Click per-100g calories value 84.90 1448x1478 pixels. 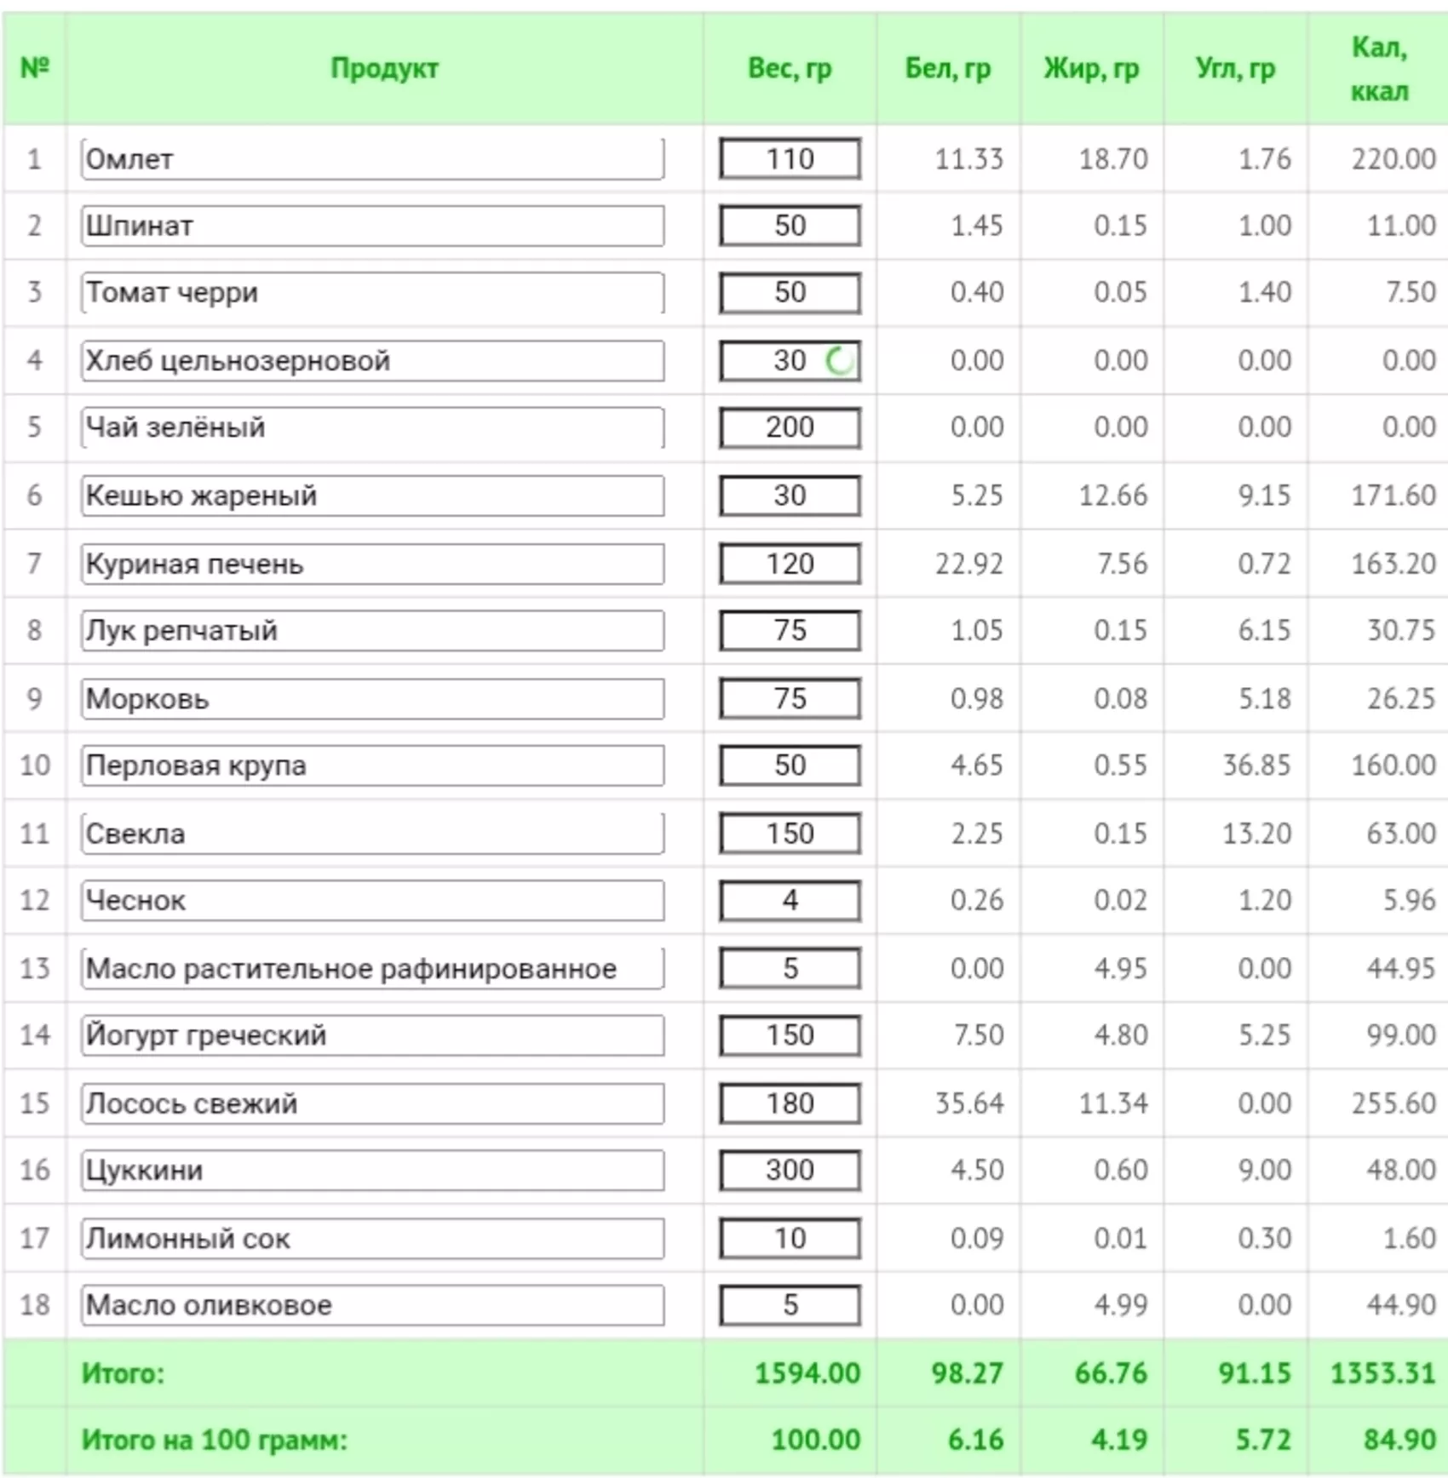(x=1400, y=1441)
